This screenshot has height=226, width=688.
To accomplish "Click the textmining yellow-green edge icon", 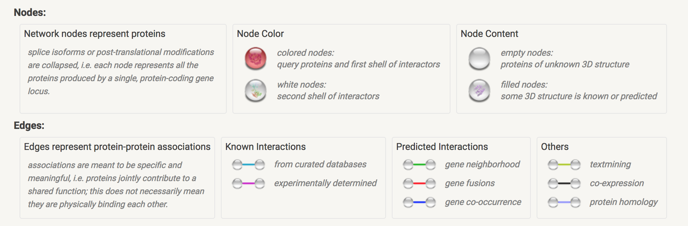I will click(x=564, y=165).
